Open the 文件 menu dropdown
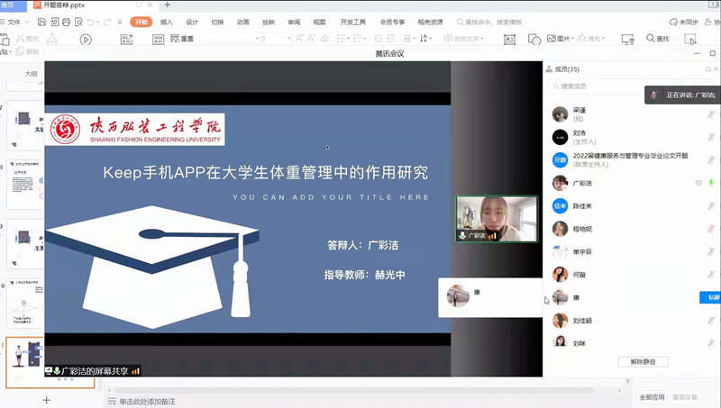Viewport: 721px width, 408px height. [x=16, y=22]
